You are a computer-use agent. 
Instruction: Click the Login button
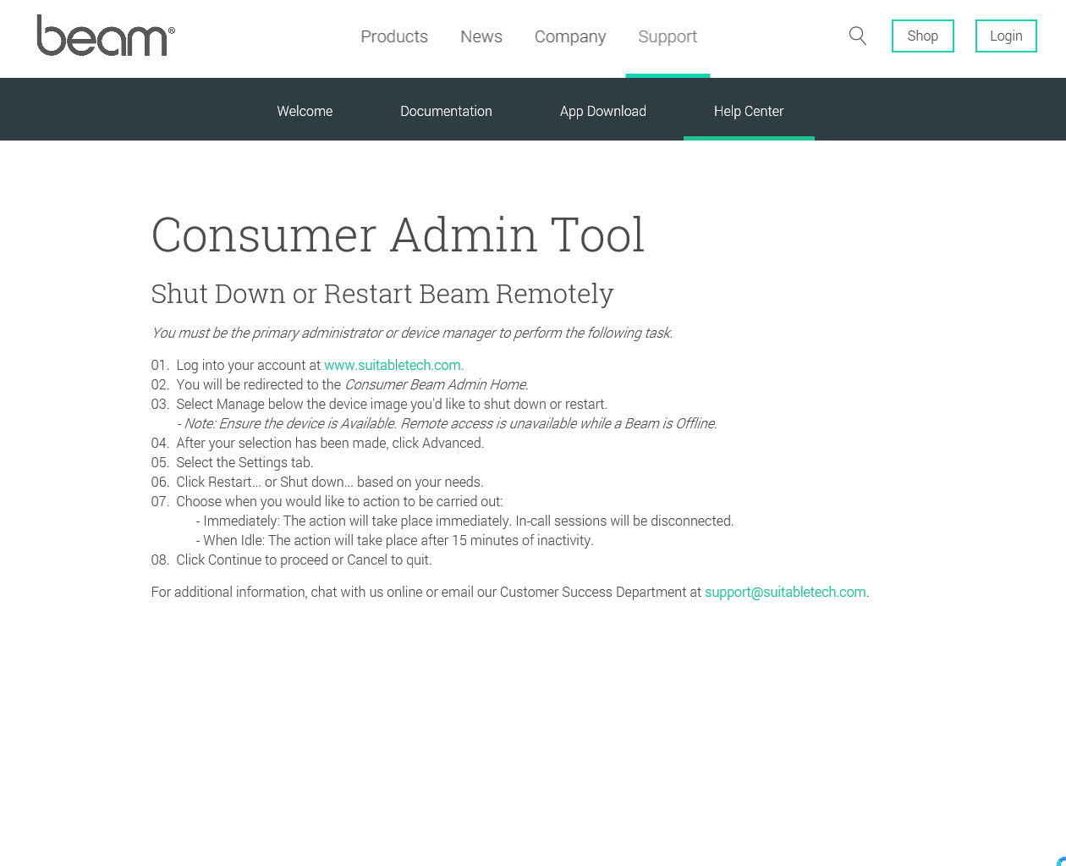1006,36
